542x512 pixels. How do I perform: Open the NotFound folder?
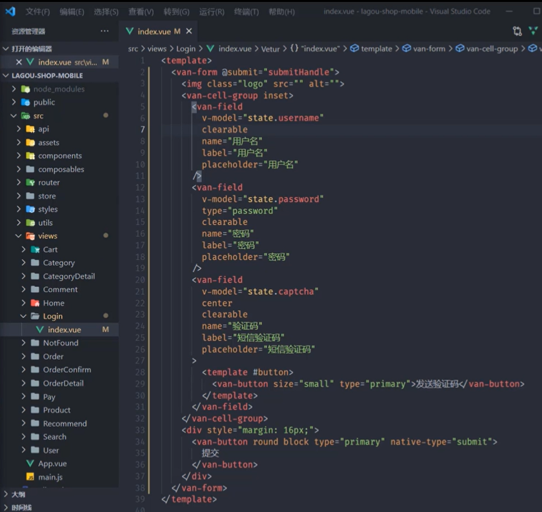[61, 343]
